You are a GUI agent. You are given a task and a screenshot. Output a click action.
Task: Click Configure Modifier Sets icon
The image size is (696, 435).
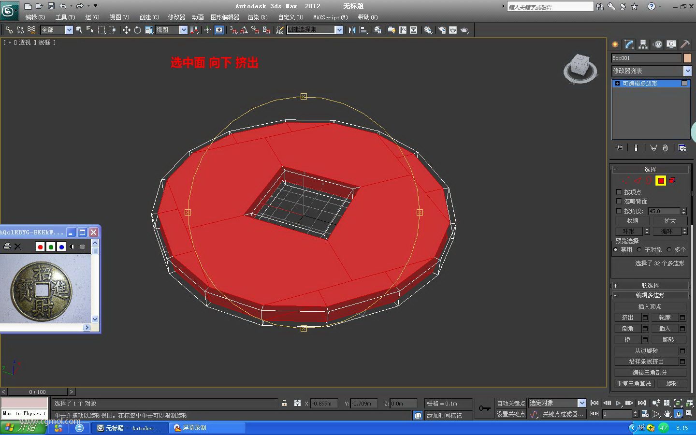click(682, 148)
